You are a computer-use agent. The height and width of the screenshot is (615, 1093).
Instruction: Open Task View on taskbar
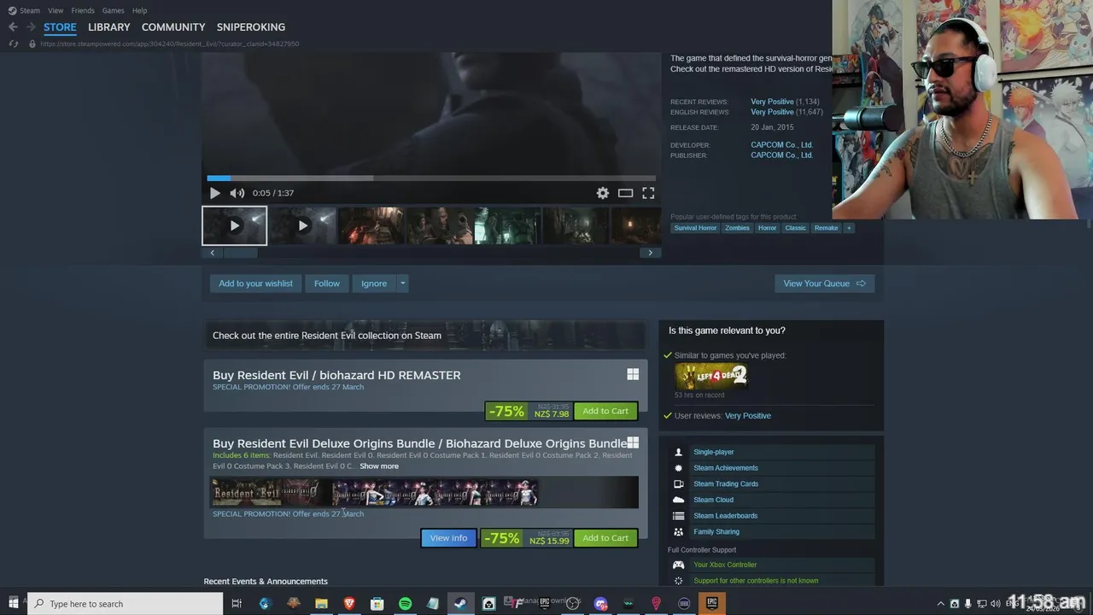tap(237, 604)
